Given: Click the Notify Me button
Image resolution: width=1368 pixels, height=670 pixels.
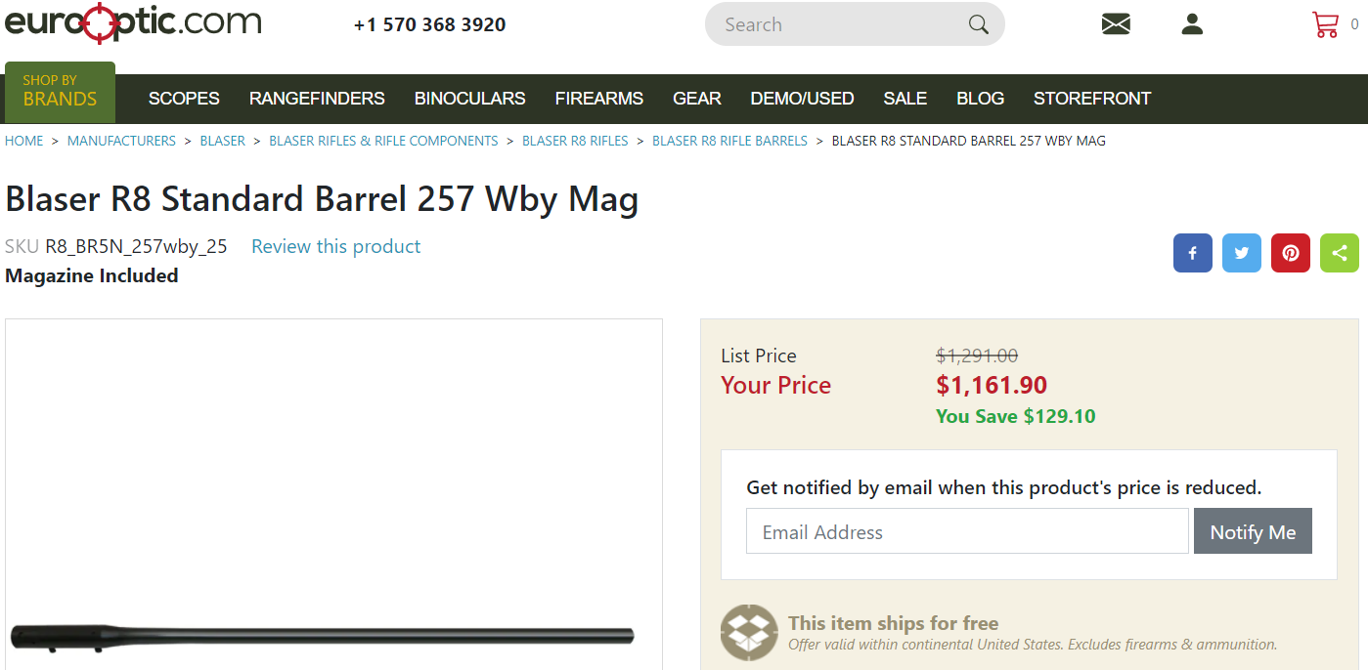Looking at the screenshot, I should [1253, 531].
